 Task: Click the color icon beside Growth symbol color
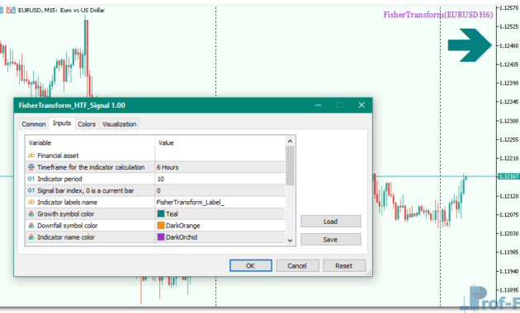[x=31, y=213]
